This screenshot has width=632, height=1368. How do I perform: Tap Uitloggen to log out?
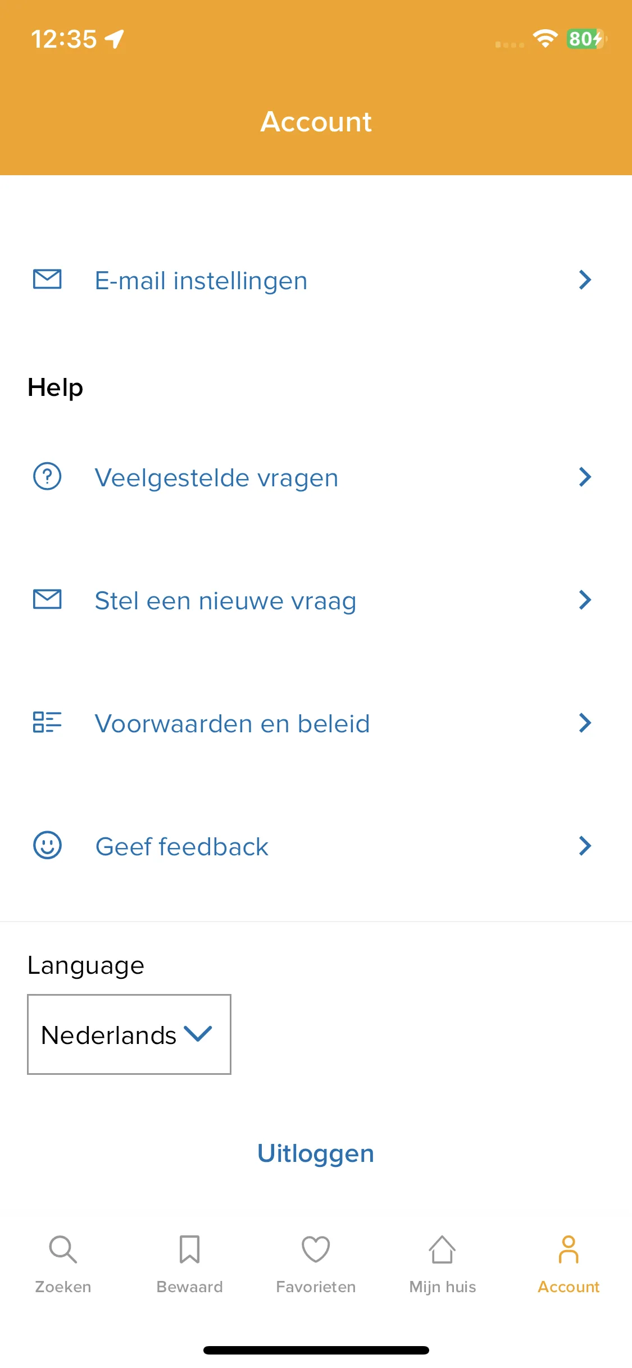tap(316, 1154)
